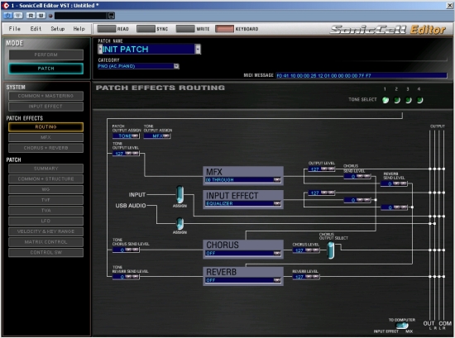Screen dimensions: 455x338
Task: Open the Velocity & Key Range page
Action: coord(45,231)
